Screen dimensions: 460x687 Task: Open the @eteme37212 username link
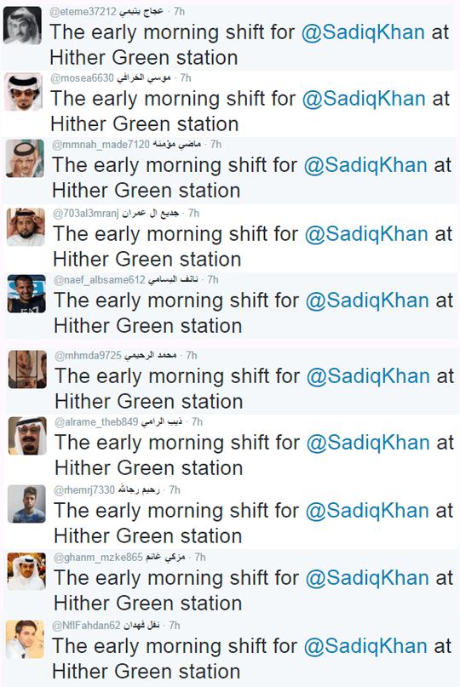(x=83, y=12)
